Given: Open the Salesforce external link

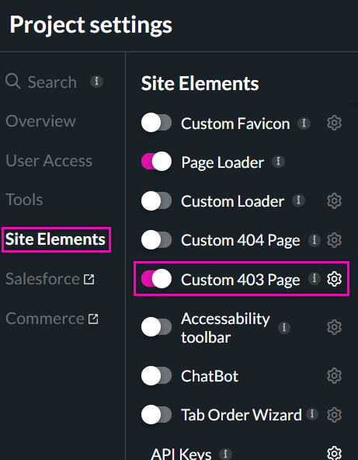Looking at the screenshot, I should point(50,279).
